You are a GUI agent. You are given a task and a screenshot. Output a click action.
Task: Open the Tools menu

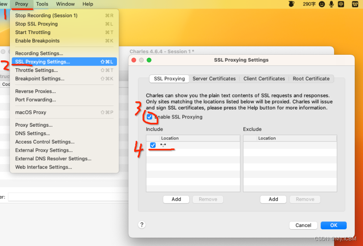[x=42, y=4]
